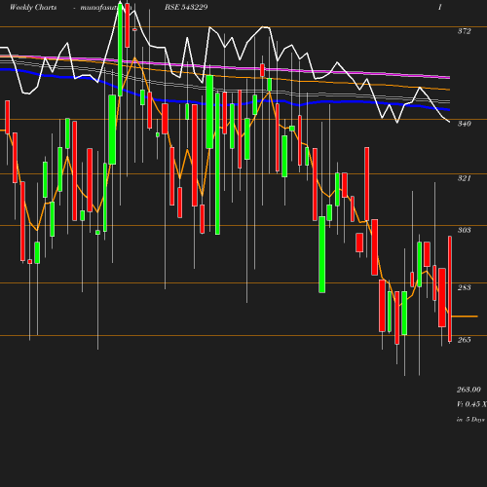Click the 303 price axis label
Viewport: 487px width, 487px height.
coord(464,230)
